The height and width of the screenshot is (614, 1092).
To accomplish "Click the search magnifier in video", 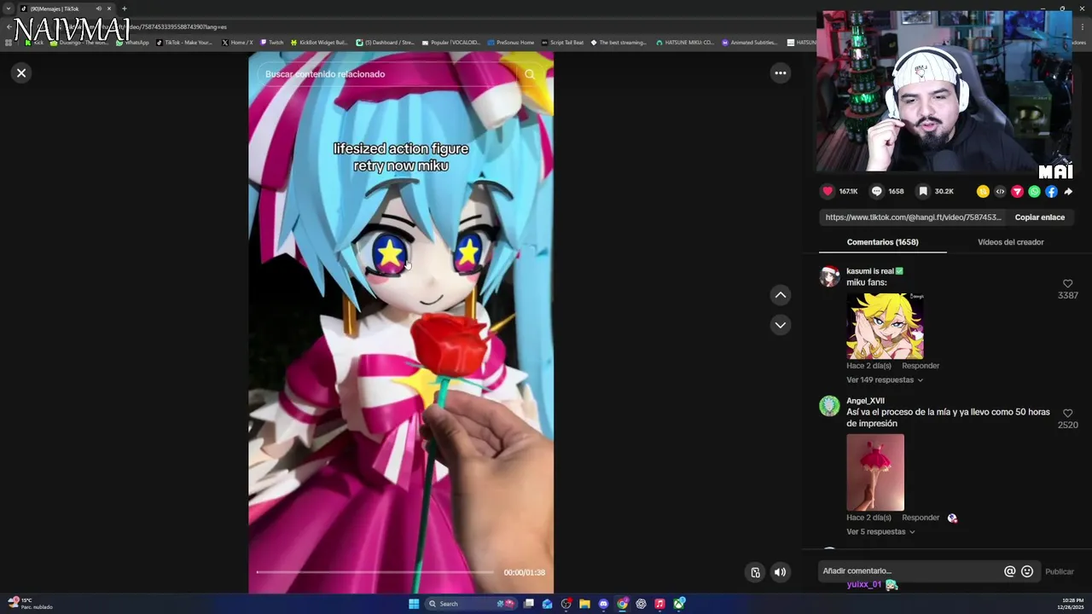I will tap(530, 74).
